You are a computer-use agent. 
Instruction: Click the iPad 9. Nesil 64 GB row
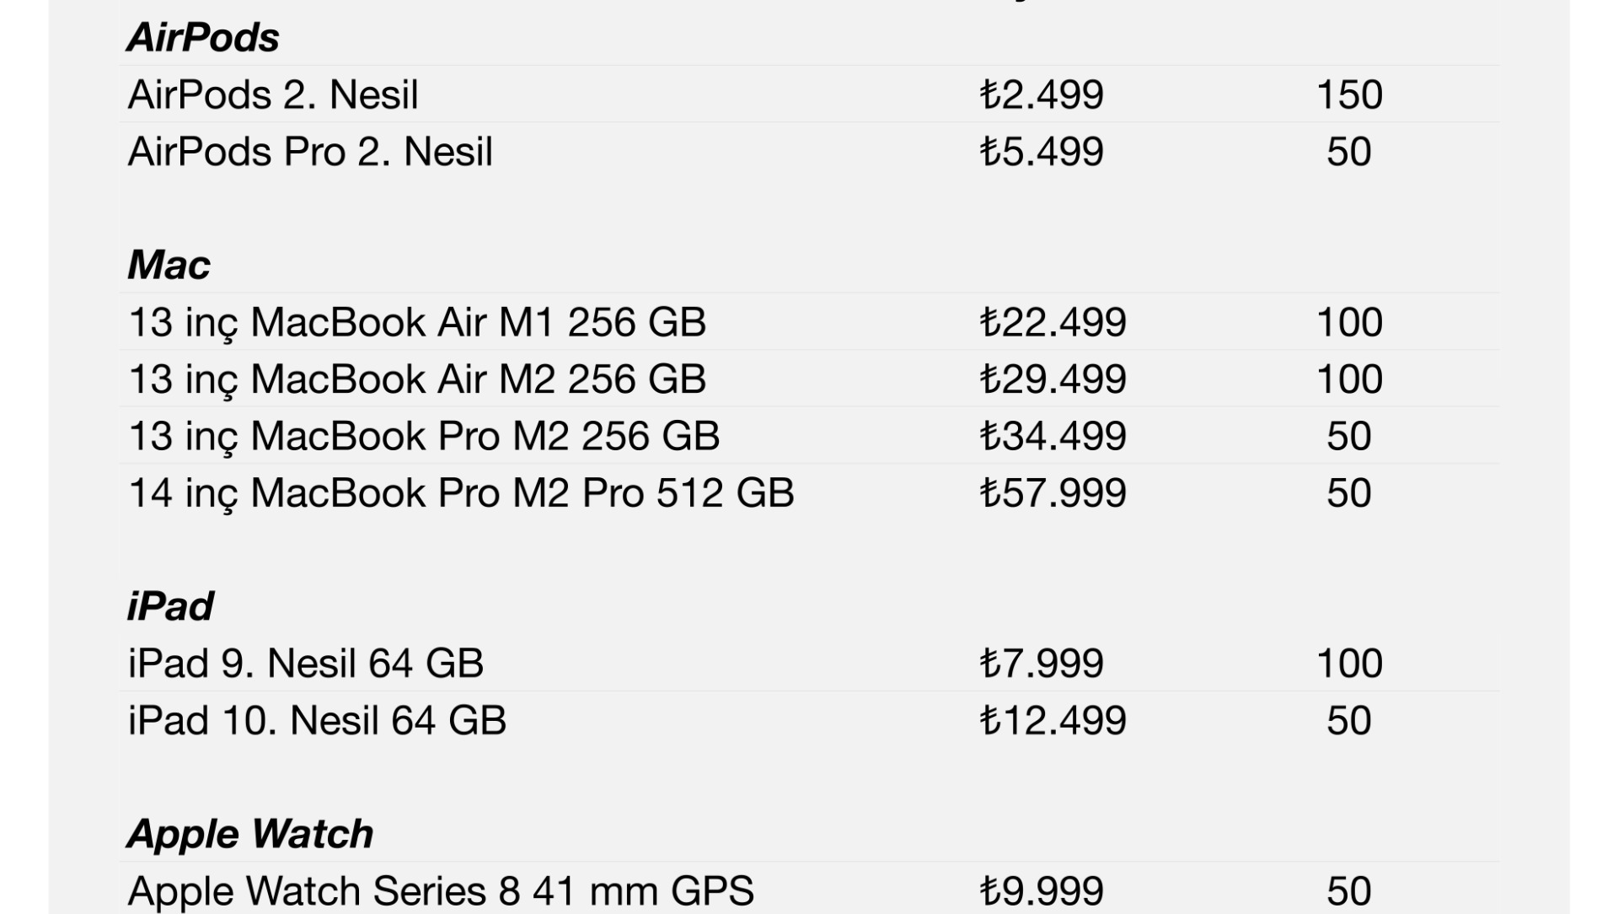click(x=809, y=664)
